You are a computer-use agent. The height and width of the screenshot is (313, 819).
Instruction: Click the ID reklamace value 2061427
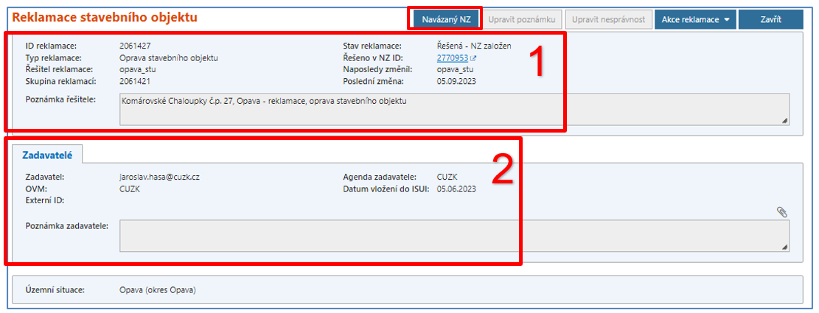click(134, 46)
